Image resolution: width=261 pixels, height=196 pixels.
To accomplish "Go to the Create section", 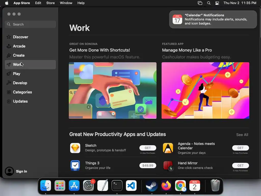I will click(30, 55).
